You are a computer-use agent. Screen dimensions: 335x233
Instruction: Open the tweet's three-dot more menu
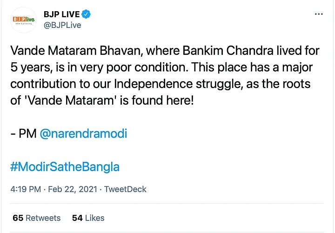click(x=319, y=14)
